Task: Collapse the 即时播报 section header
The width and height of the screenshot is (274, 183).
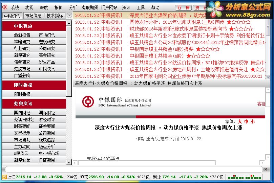Action: click(x=34, y=85)
